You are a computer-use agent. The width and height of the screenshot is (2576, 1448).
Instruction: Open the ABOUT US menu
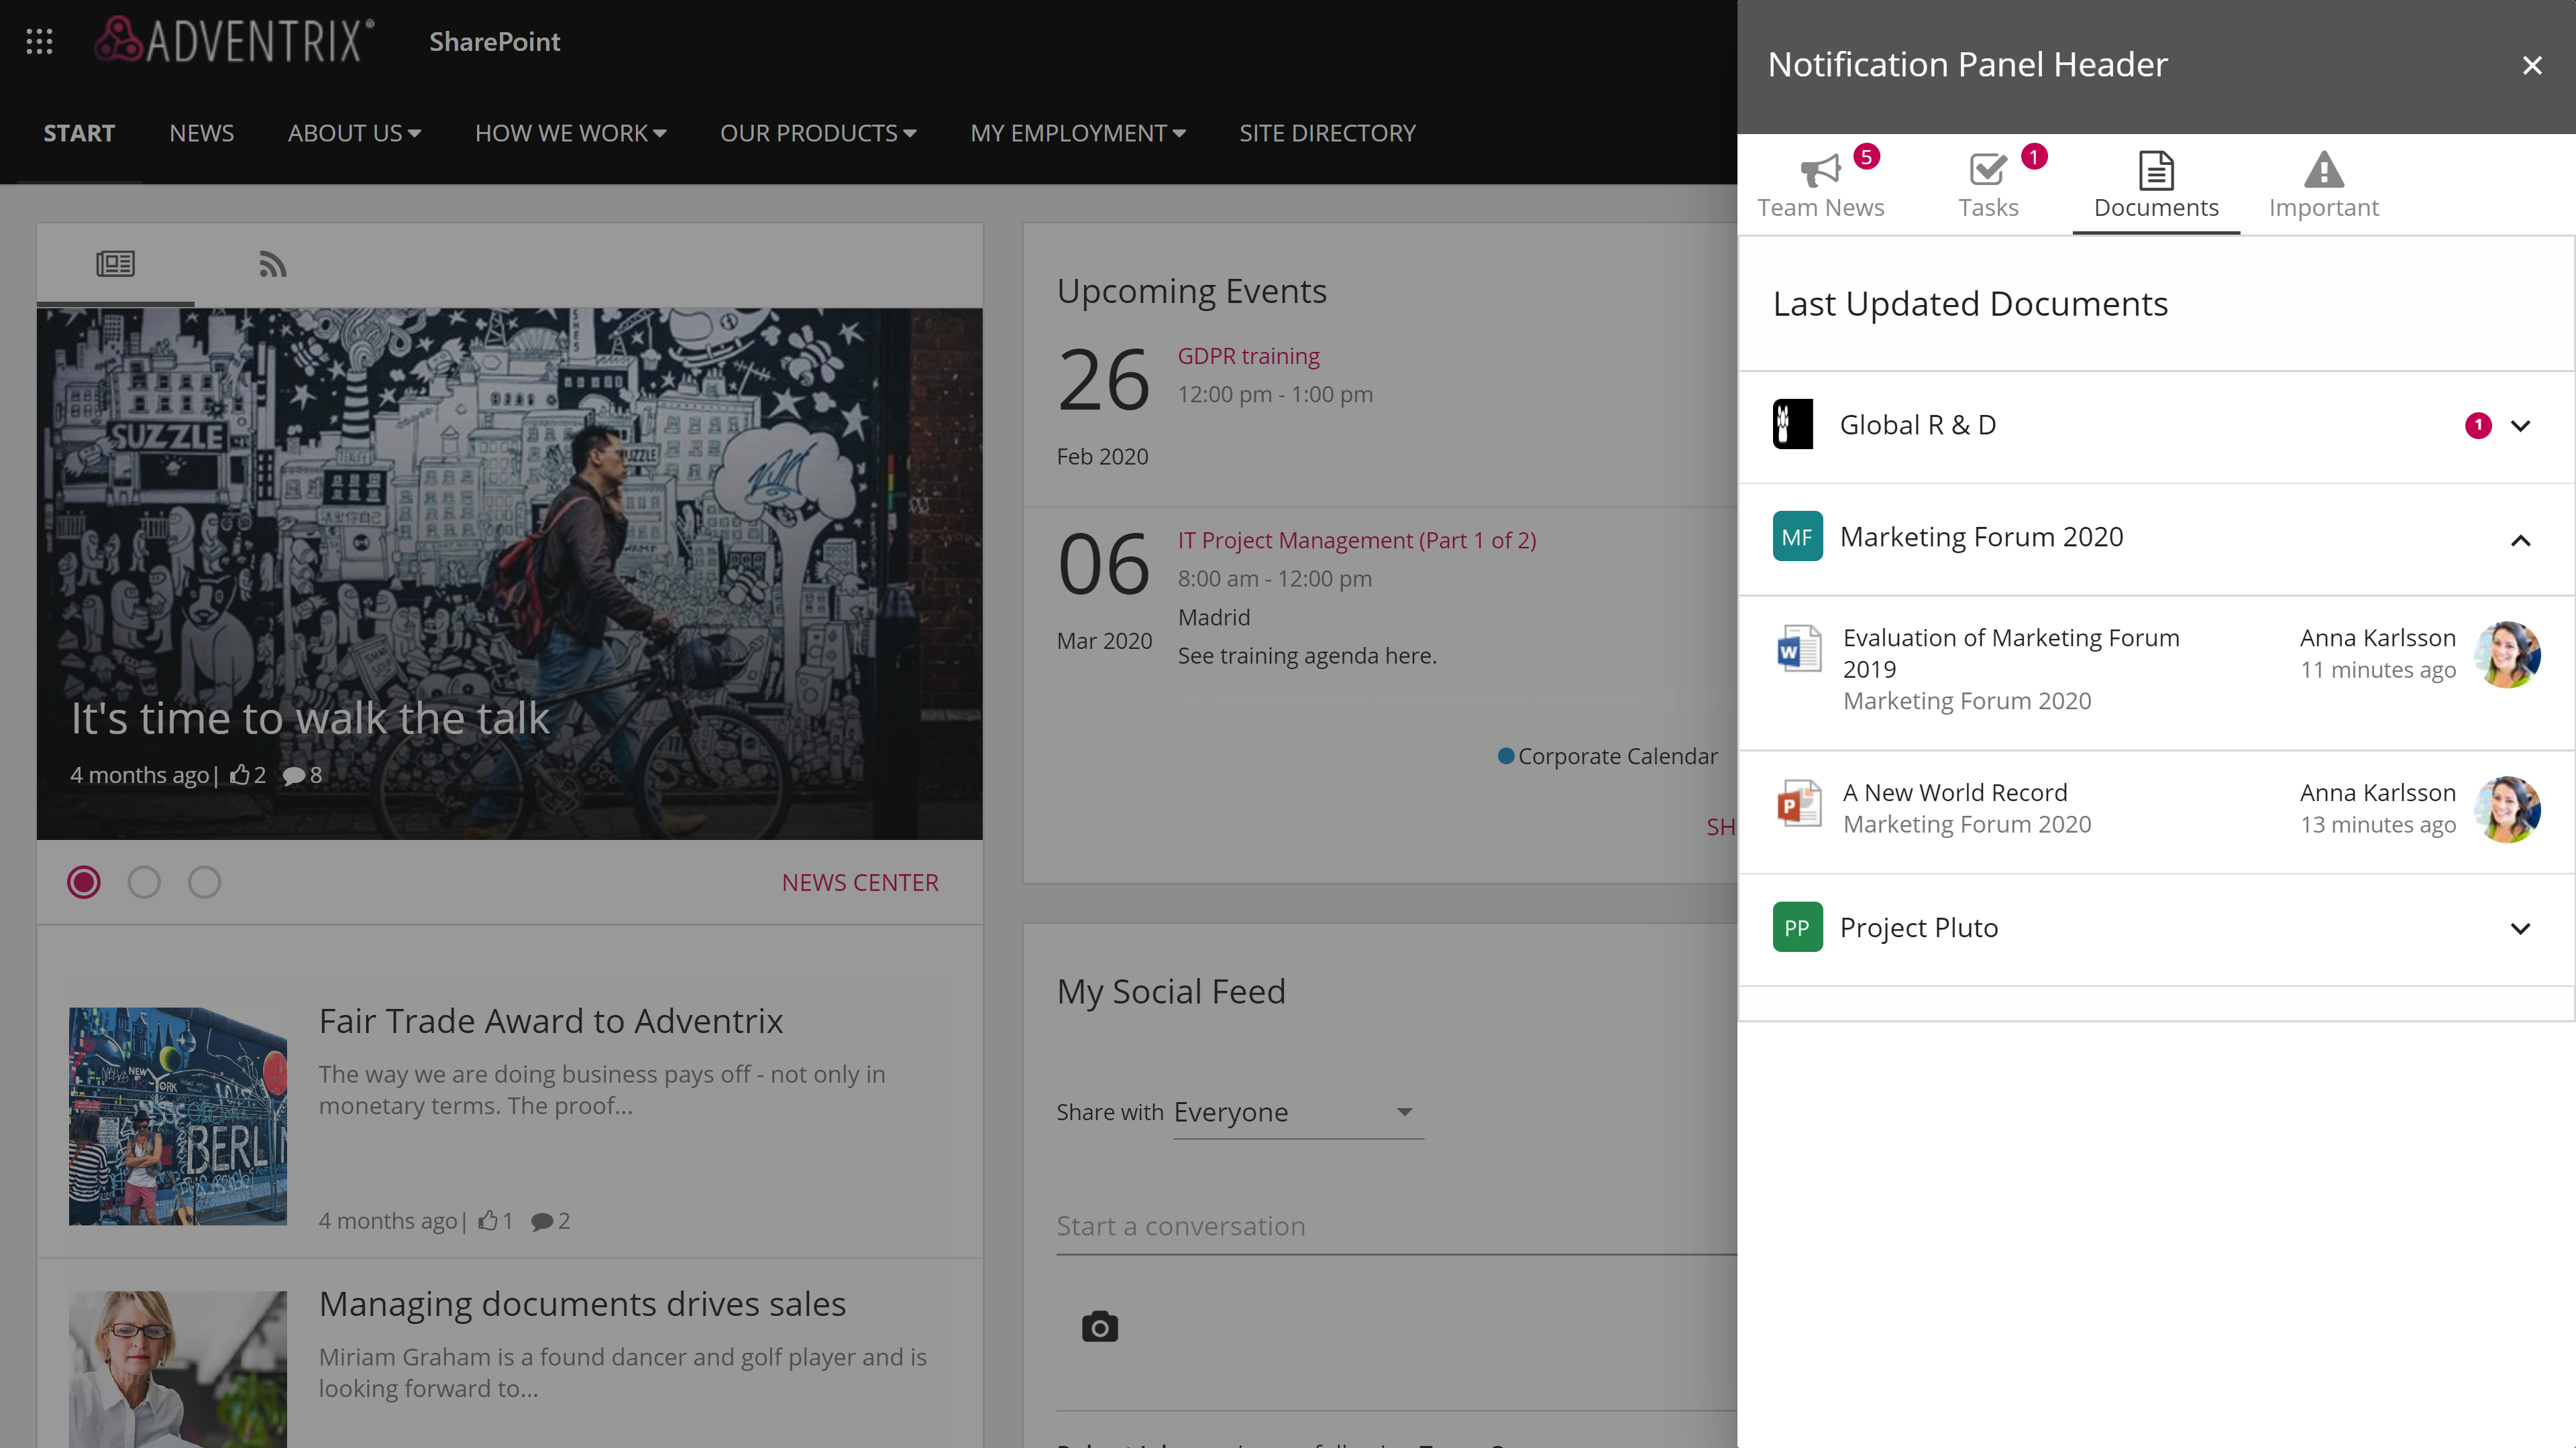(x=354, y=133)
